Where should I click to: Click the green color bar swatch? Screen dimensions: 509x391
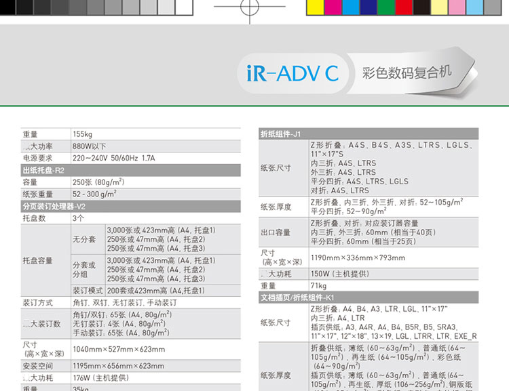386,7
